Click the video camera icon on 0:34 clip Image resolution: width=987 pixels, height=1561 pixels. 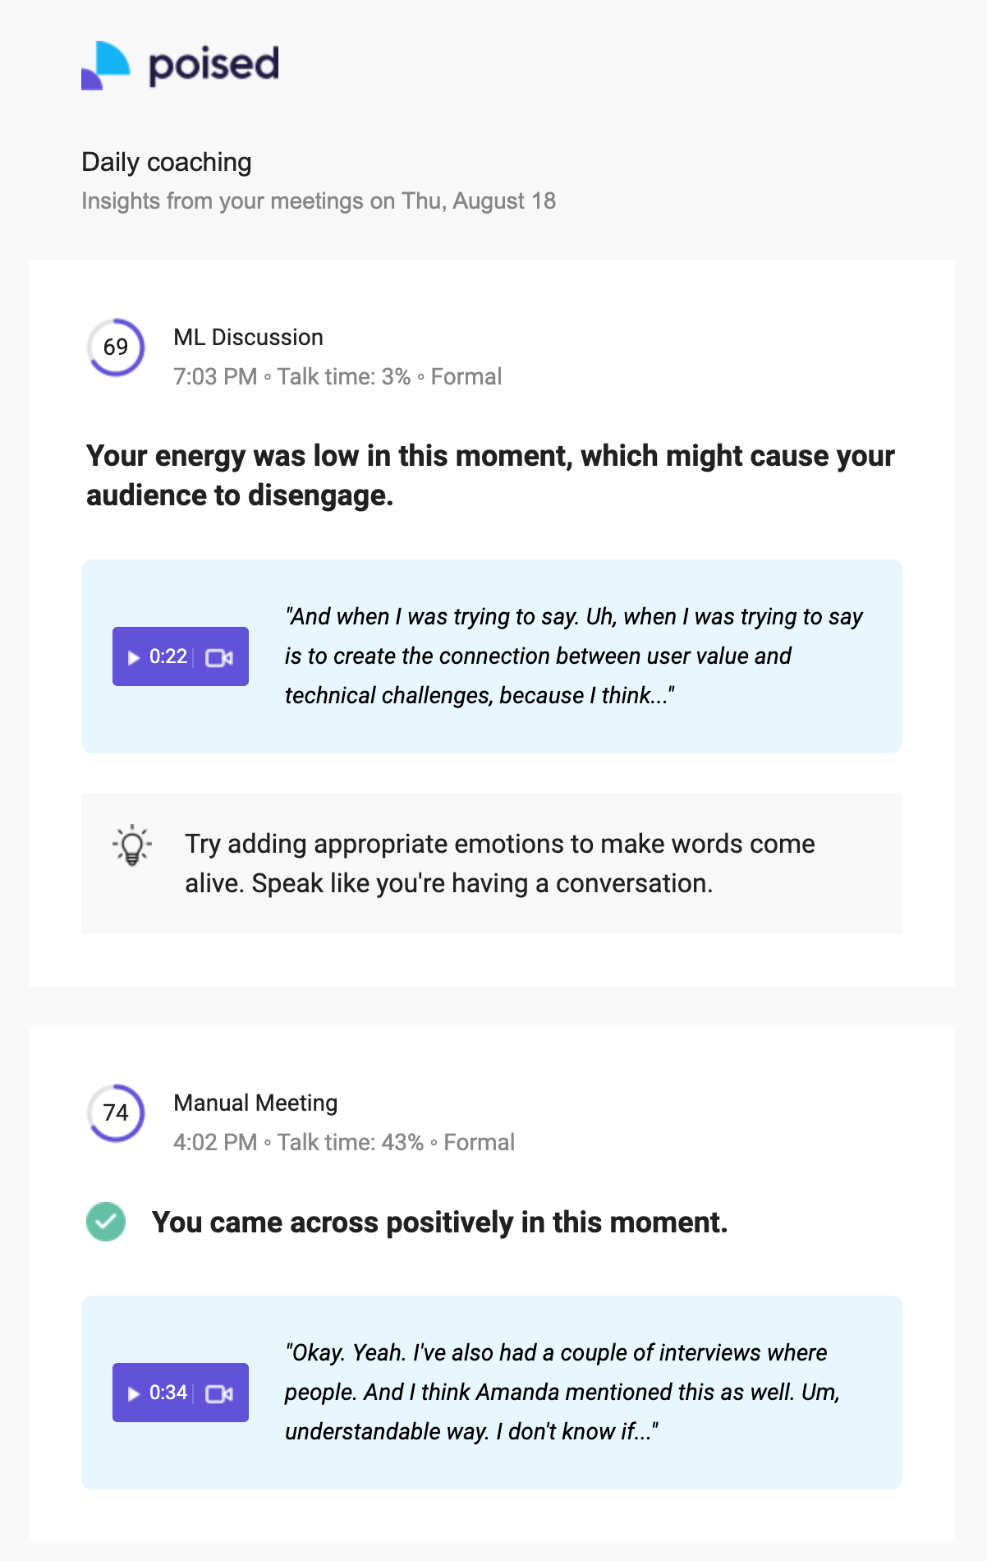219,1393
